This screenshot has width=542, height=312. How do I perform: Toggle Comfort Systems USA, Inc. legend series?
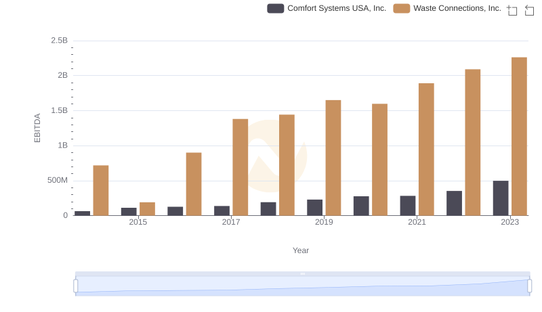[327, 8]
